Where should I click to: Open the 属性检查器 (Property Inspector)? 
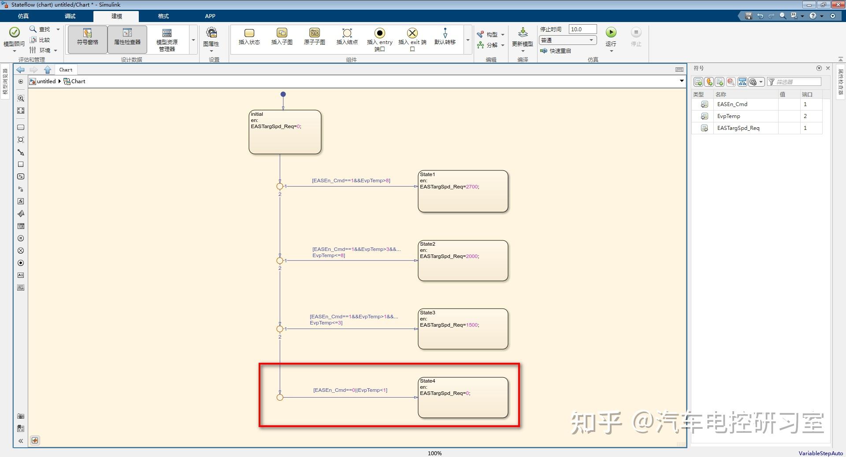(x=127, y=39)
